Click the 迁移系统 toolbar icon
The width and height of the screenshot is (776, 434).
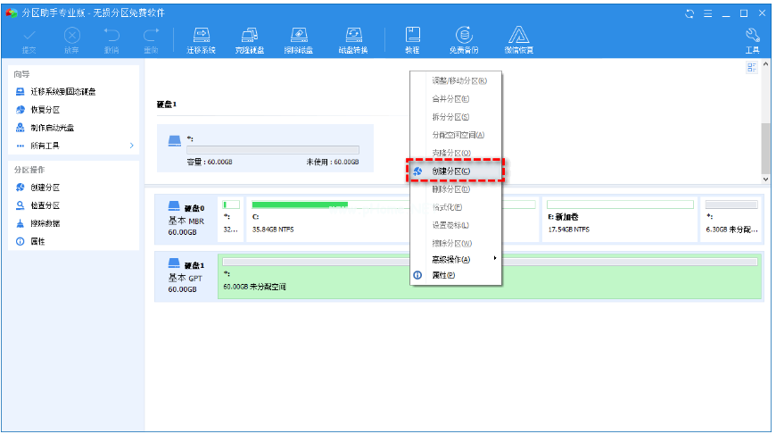[x=202, y=39]
